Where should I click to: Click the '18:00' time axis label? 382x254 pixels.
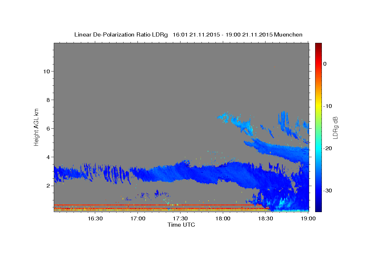pos(223,218)
